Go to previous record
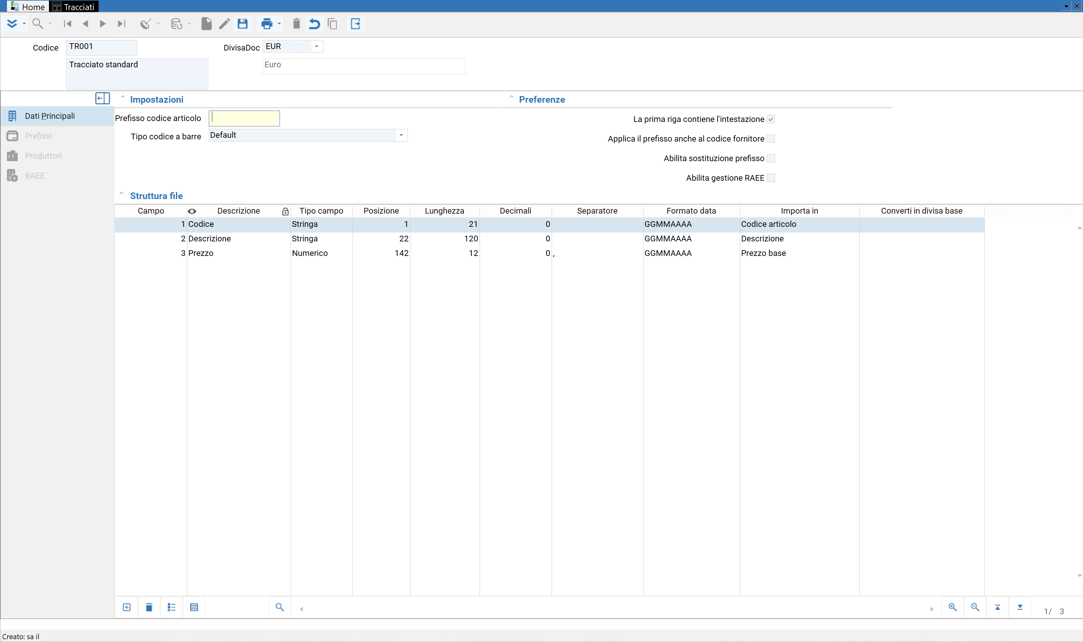This screenshot has width=1083, height=642. (x=85, y=24)
